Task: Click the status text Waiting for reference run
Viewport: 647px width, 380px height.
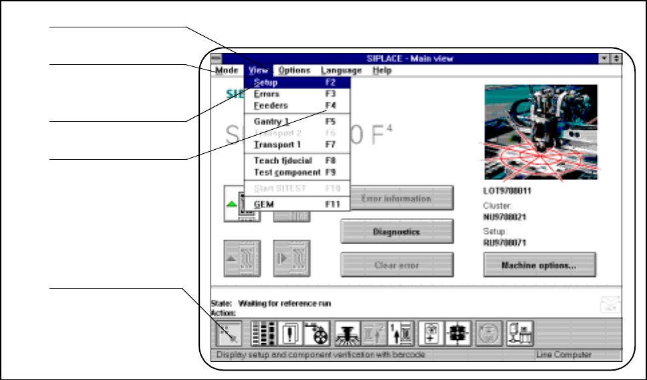Action: tap(285, 304)
